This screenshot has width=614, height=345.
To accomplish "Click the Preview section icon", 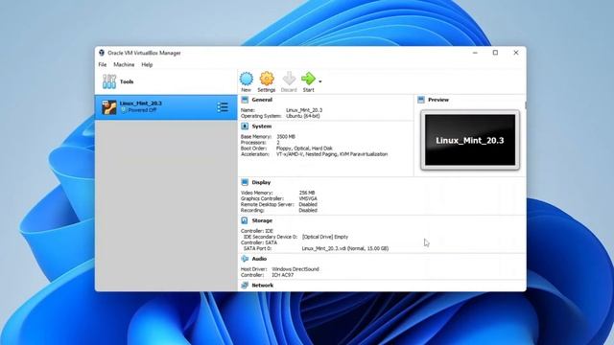I will click(x=421, y=100).
